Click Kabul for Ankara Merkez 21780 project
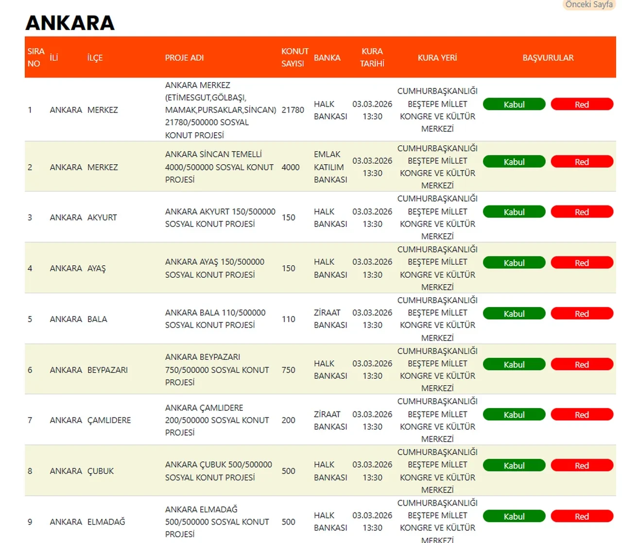The image size is (622, 543). [514, 104]
